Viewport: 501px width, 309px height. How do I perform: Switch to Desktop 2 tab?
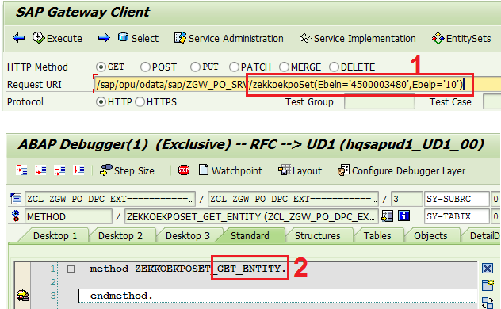click(x=120, y=235)
